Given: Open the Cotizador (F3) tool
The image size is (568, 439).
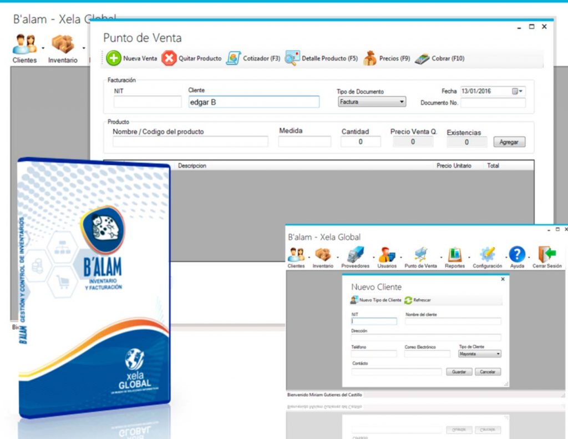Looking at the screenshot, I should [x=253, y=58].
